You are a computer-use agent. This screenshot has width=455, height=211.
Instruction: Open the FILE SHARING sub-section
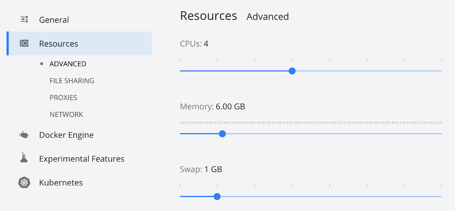pyautogui.click(x=72, y=81)
